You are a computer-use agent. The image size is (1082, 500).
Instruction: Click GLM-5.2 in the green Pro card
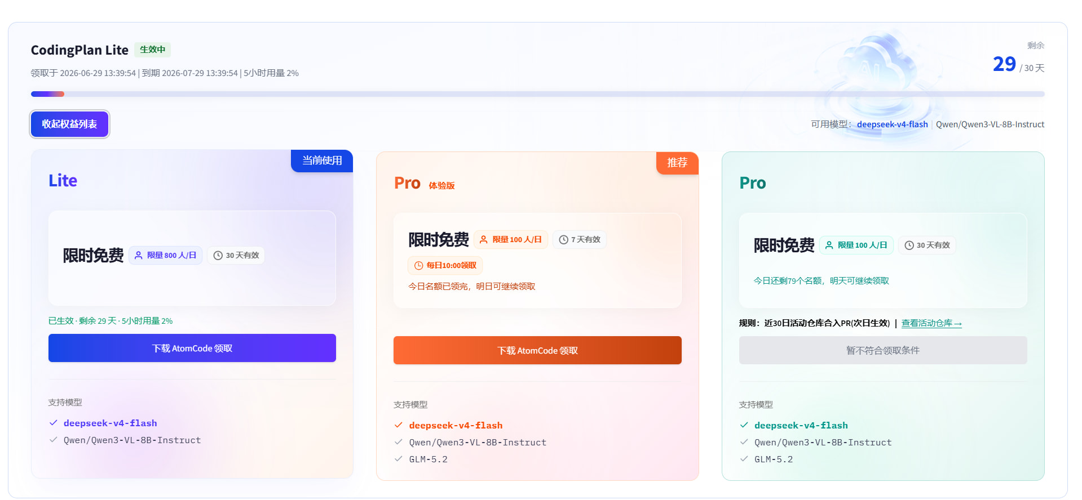point(774,459)
